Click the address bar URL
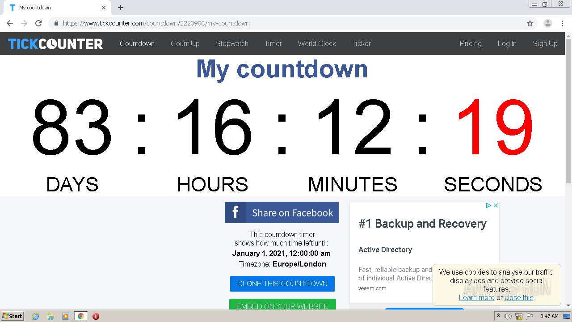572x322 pixels. click(156, 23)
